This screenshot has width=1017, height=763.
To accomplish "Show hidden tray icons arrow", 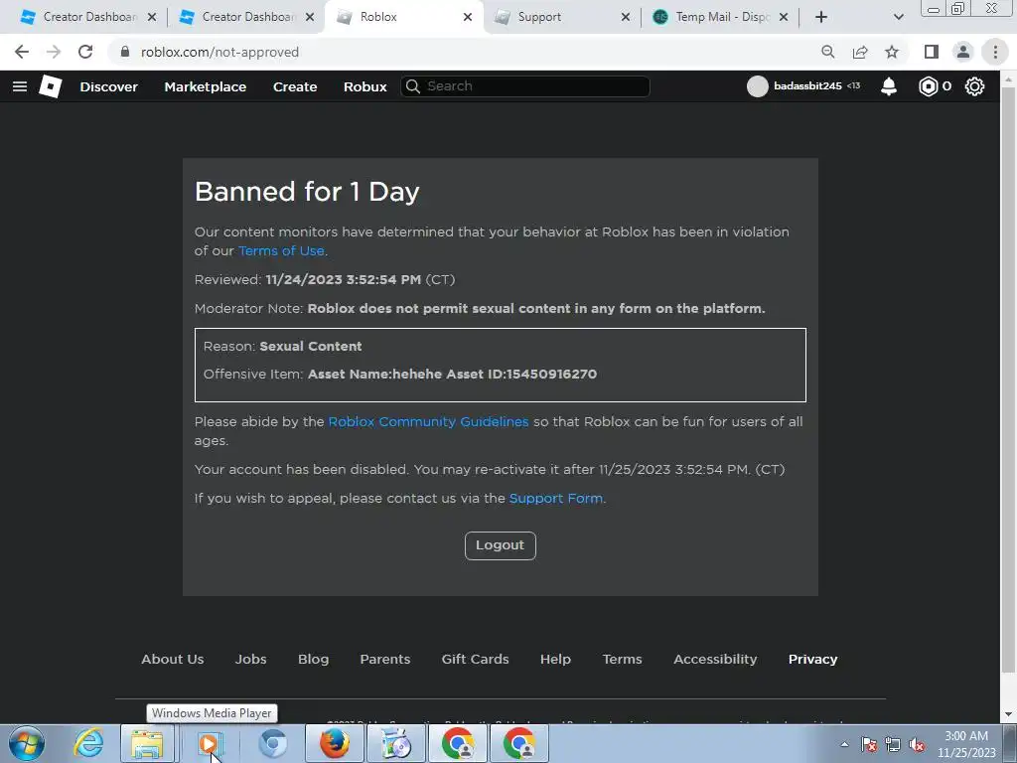I will pyautogui.click(x=844, y=745).
